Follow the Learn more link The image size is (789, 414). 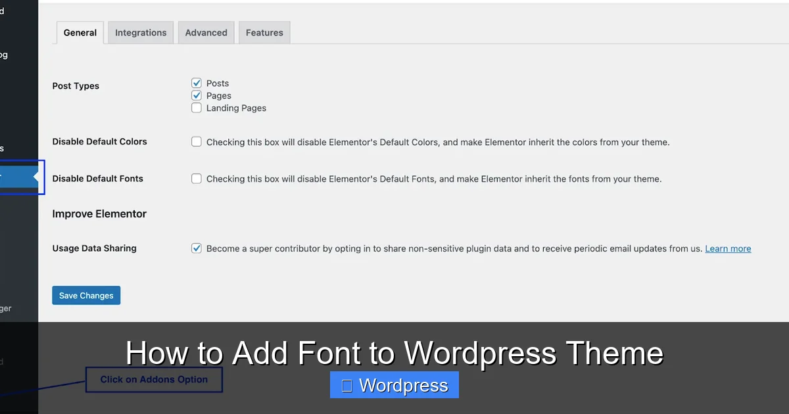[728, 248]
